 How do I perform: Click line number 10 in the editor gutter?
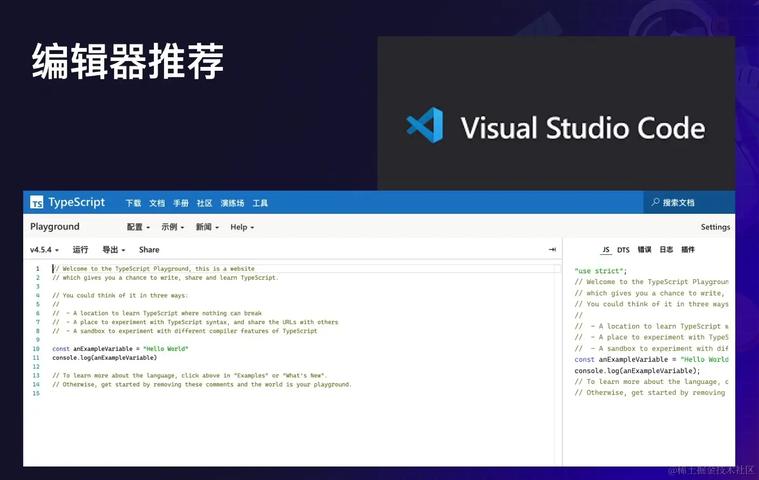pyautogui.click(x=36, y=349)
